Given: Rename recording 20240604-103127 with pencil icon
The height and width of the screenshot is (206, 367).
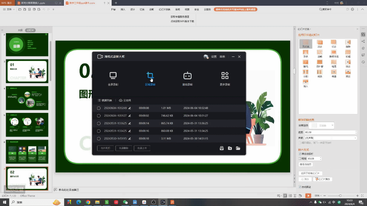Looking at the screenshot, I should pos(130,116).
